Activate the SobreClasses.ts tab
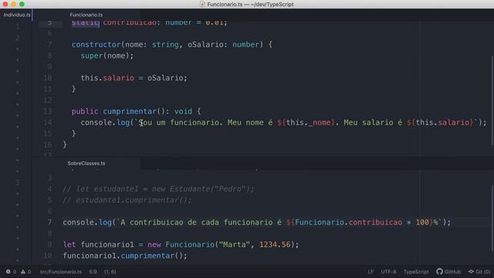 86,163
